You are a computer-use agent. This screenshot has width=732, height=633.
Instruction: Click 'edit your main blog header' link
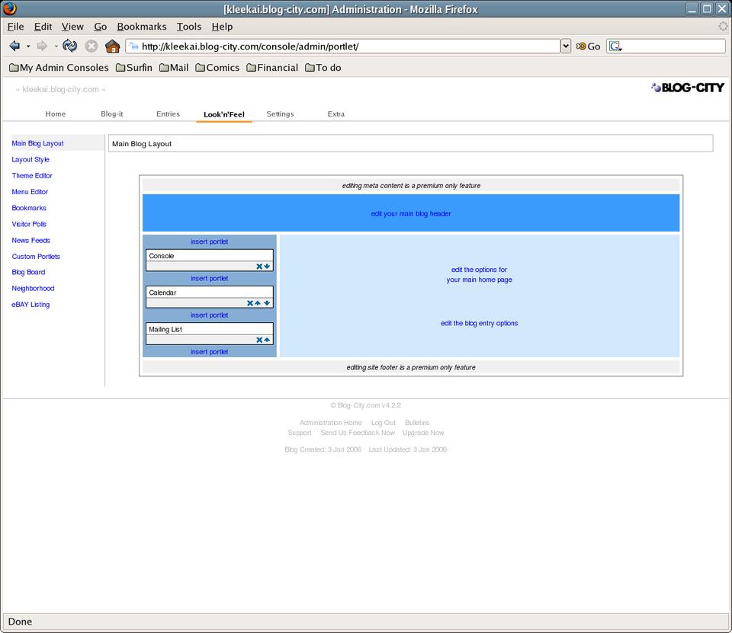point(410,214)
